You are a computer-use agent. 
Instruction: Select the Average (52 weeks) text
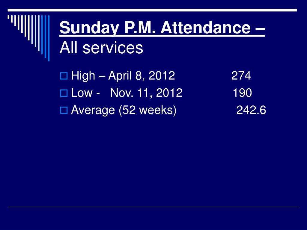coord(124,110)
